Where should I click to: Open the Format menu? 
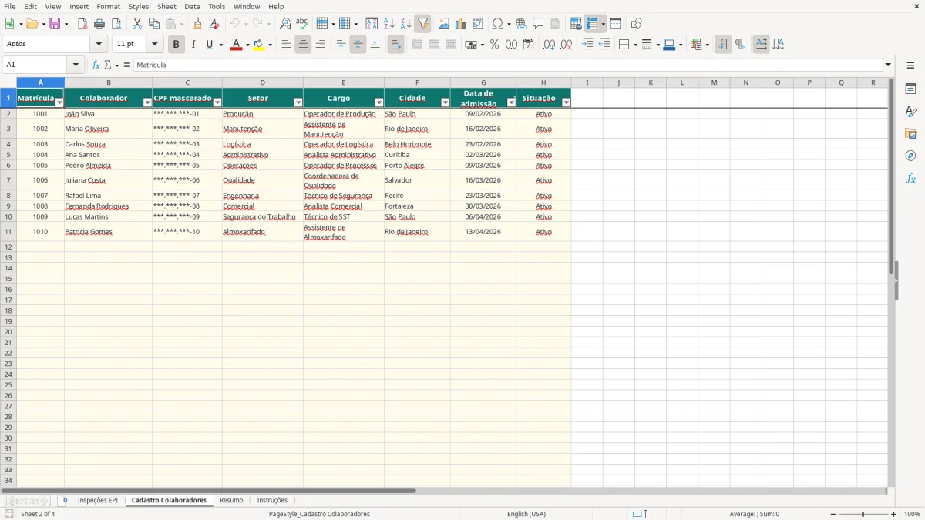tap(108, 6)
